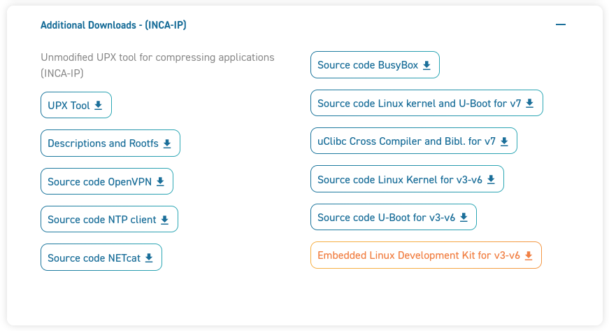Click the Source code BusyBox button label
This screenshot has width=609, height=331.
click(x=367, y=65)
